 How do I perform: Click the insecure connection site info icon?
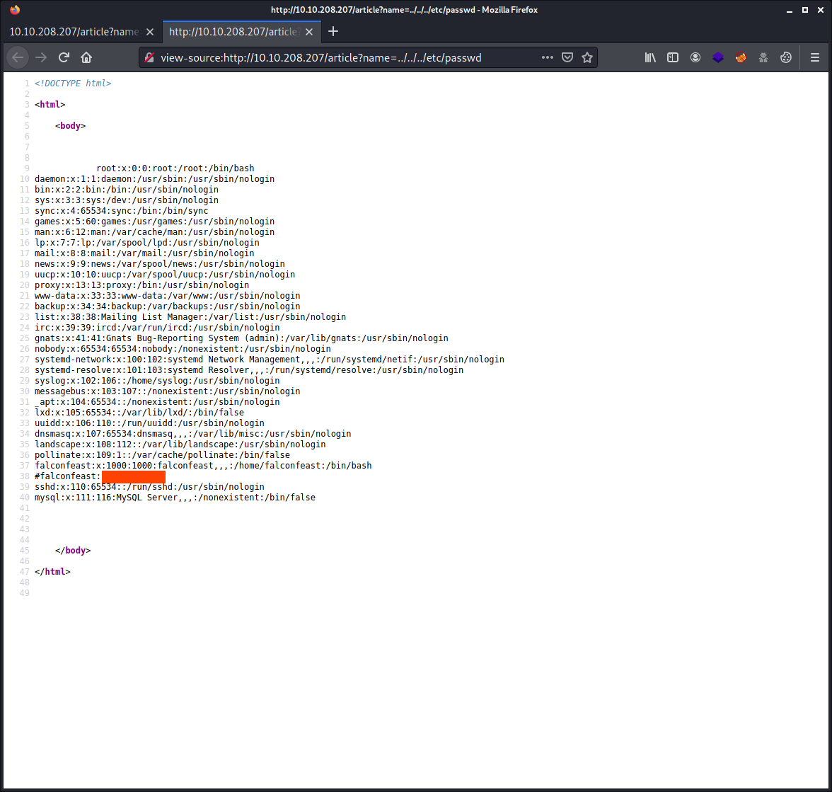(x=150, y=57)
